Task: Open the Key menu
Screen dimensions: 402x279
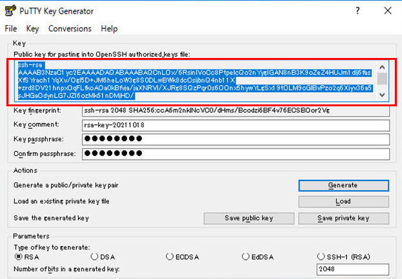Action: [x=32, y=28]
